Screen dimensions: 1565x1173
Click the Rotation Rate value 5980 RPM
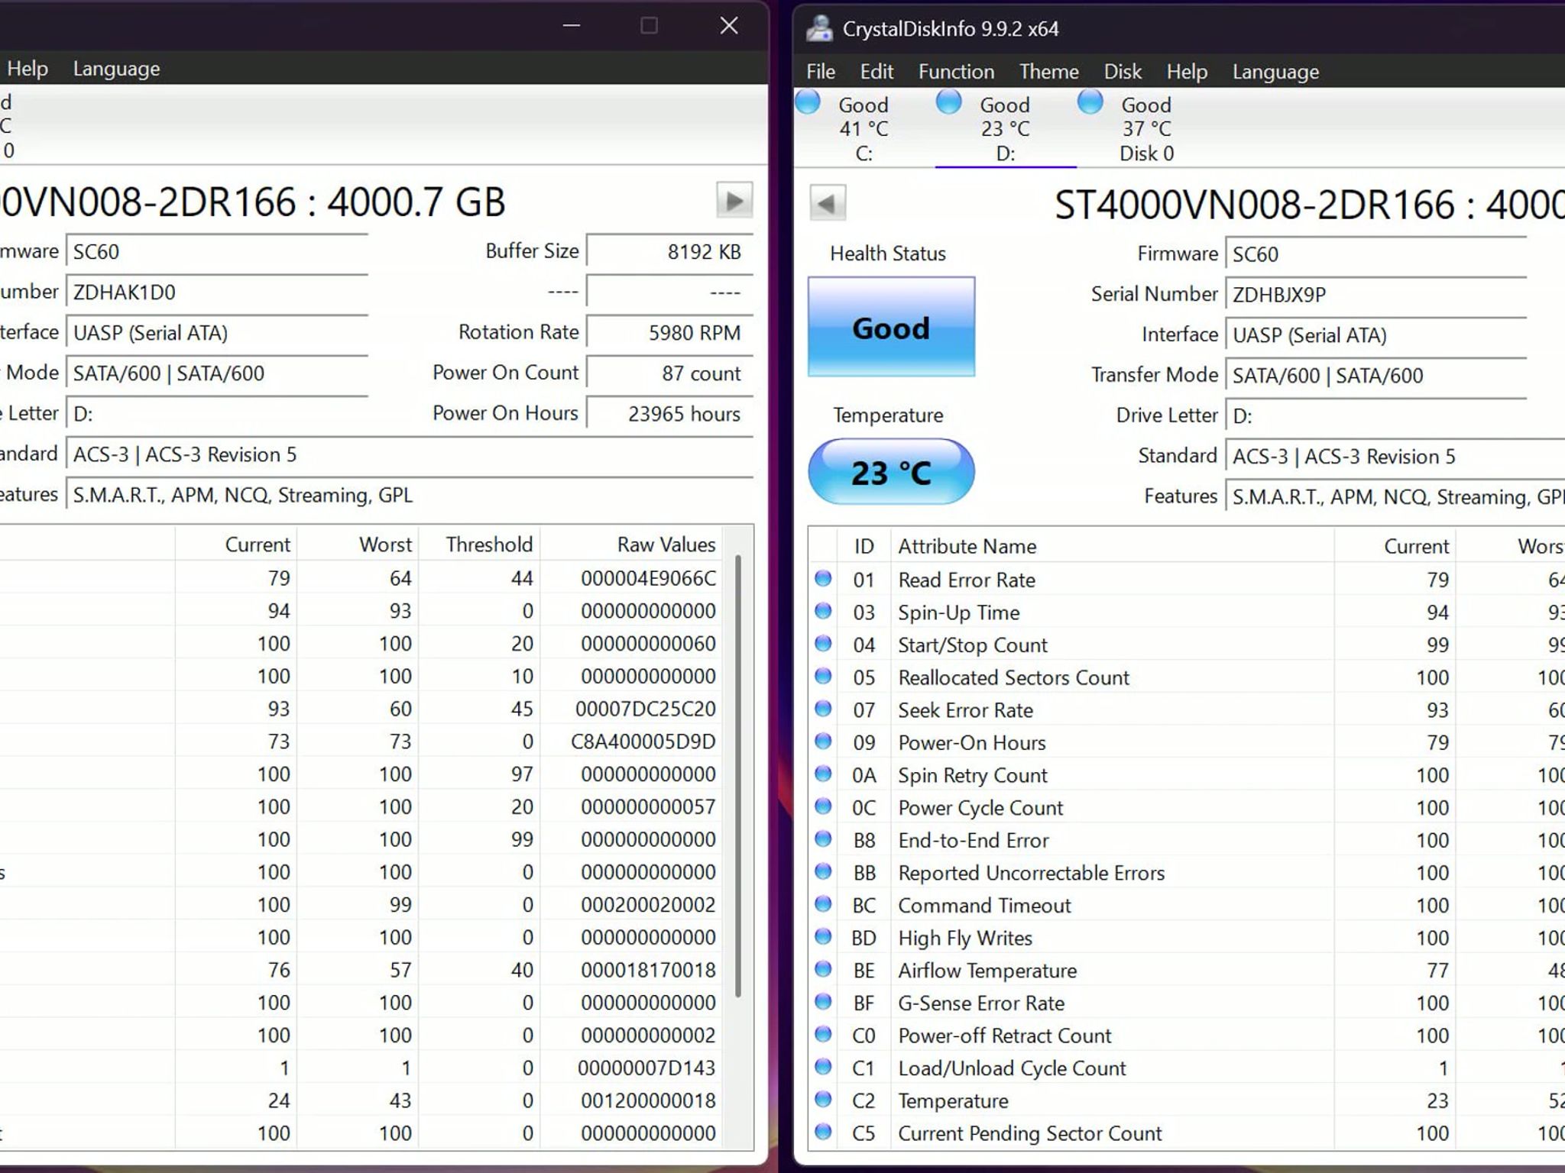pos(670,333)
